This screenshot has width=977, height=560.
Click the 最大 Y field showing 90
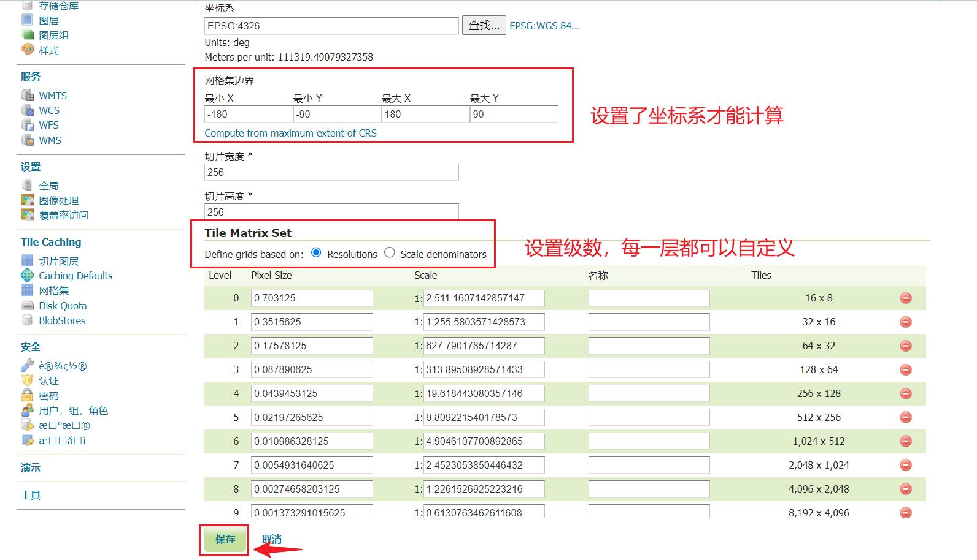point(514,114)
